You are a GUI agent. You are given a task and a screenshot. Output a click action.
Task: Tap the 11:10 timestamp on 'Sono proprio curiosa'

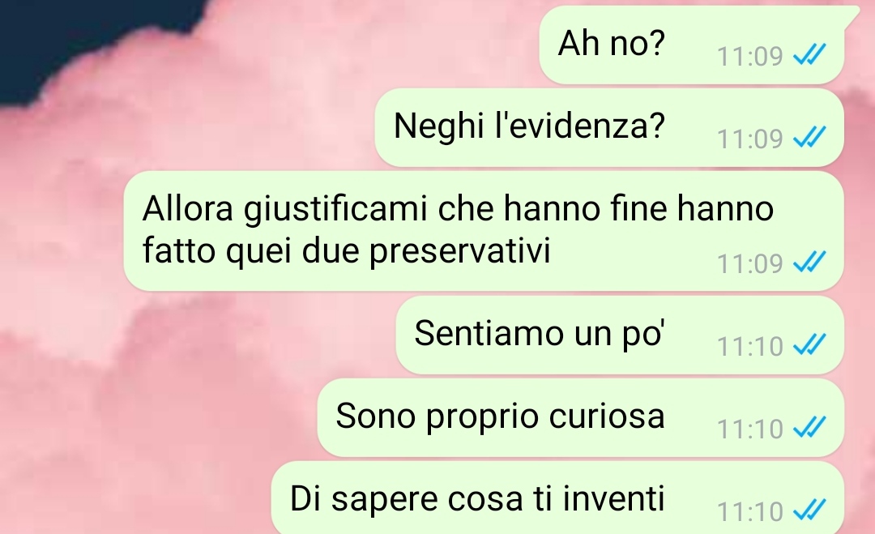click(750, 429)
